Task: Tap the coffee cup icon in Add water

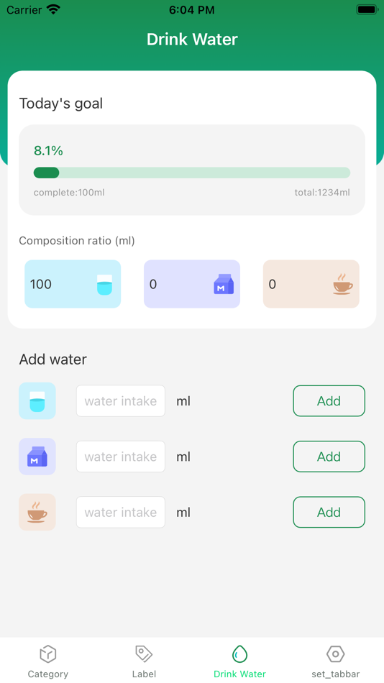Action: [x=37, y=512]
